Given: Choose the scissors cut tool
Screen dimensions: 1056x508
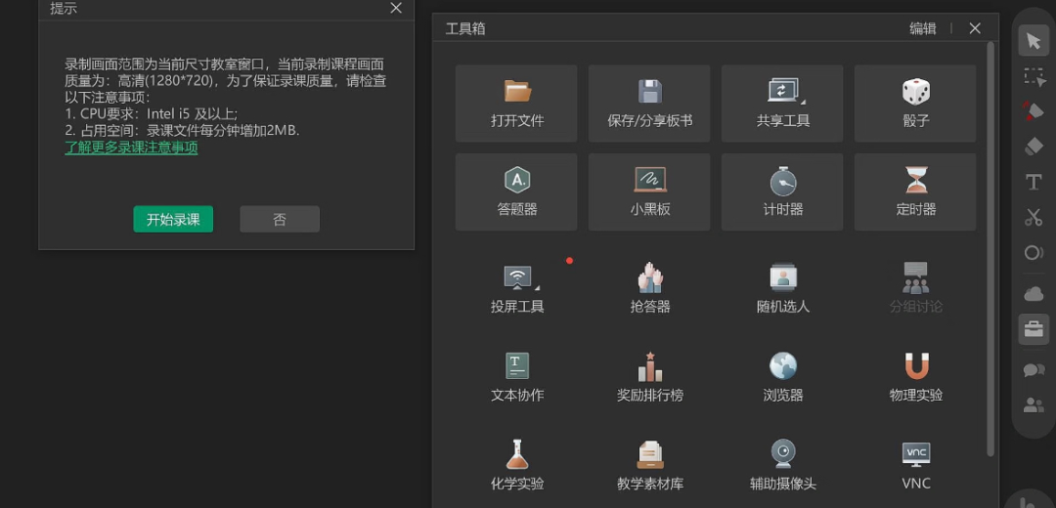Looking at the screenshot, I should tap(1034, 218).
